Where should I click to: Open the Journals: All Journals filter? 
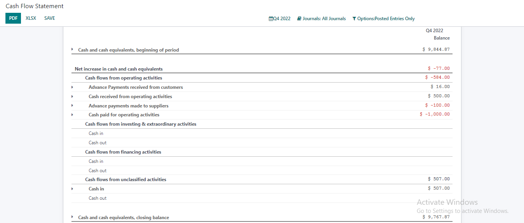(322, 19)
